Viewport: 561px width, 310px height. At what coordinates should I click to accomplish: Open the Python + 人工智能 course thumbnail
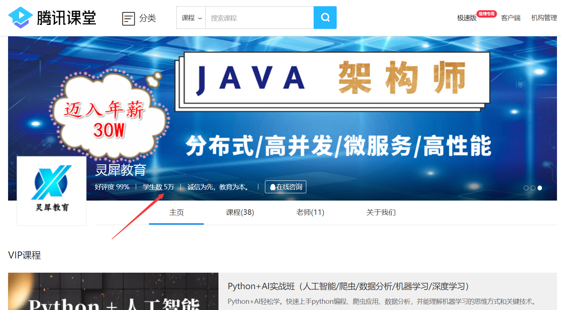(113, 291)
